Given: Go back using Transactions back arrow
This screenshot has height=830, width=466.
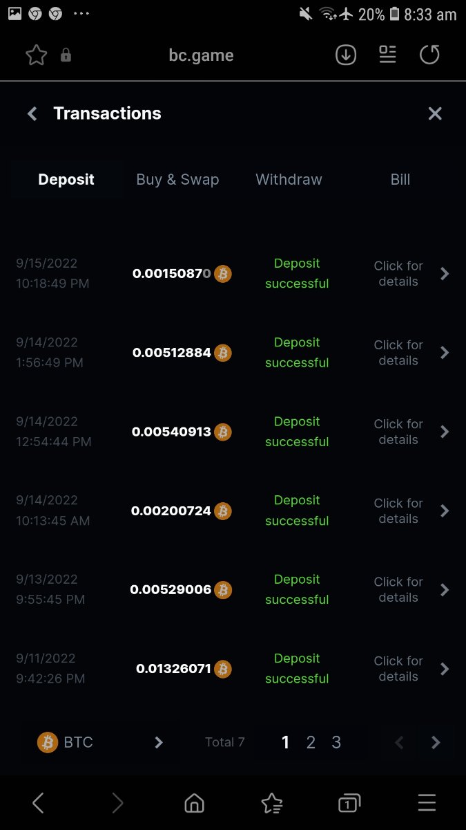Looking at the screenshot, I should (32, 113).
